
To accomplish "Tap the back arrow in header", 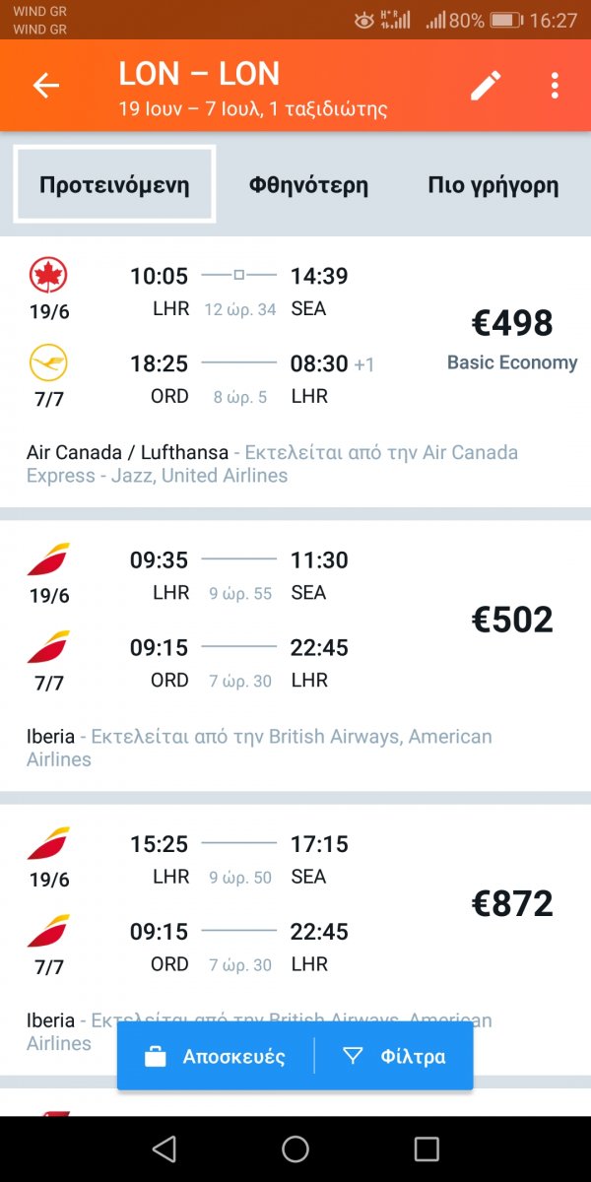I will pyautogui.click(x=46, y=86).
